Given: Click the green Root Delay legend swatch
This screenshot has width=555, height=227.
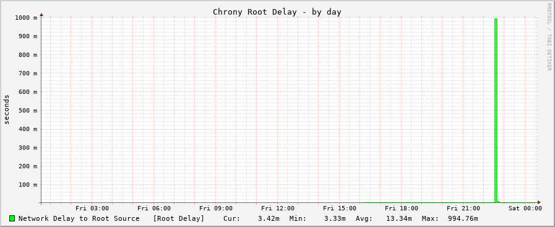Looking at the screenshot, I should click(x=12, y=218).
